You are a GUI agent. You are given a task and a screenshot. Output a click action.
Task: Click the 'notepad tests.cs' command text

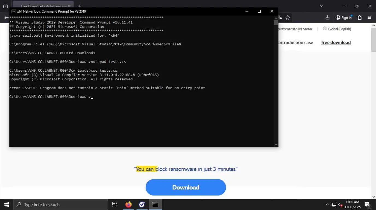pyautogui.click(x=108, y=62)
